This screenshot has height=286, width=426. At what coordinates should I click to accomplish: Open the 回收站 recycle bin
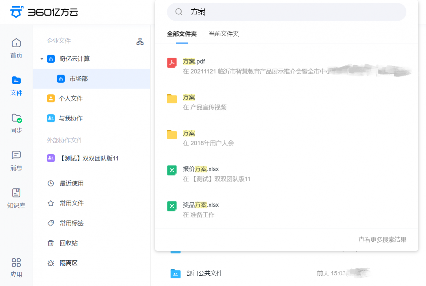(x=72, y=243)
